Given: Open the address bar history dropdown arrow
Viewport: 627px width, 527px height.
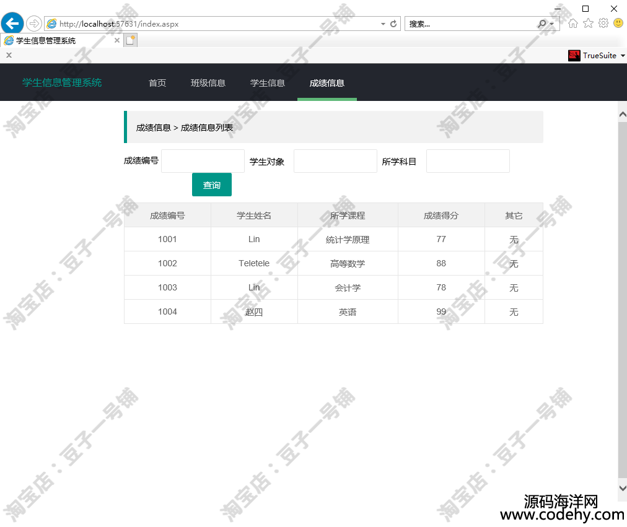Looking at the screenshot, I should (x=383, y=24).
